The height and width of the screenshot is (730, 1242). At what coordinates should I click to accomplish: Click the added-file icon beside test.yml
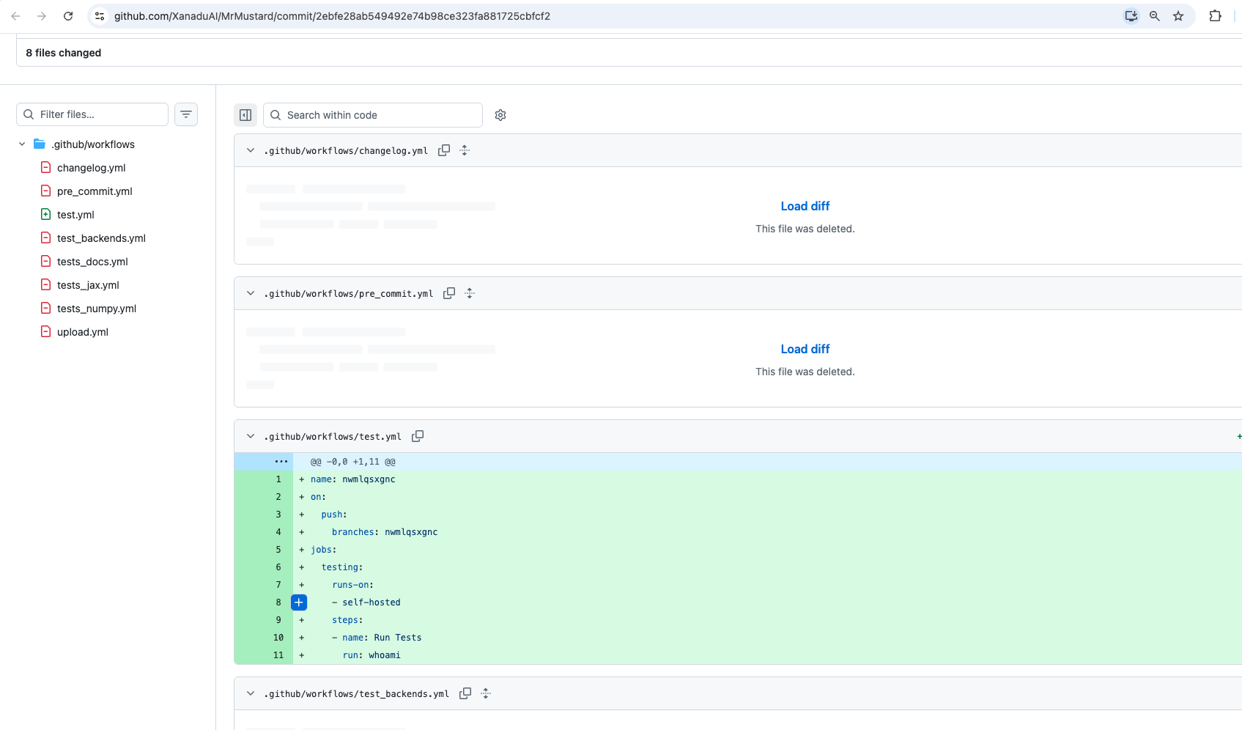[x=45, y=214]
